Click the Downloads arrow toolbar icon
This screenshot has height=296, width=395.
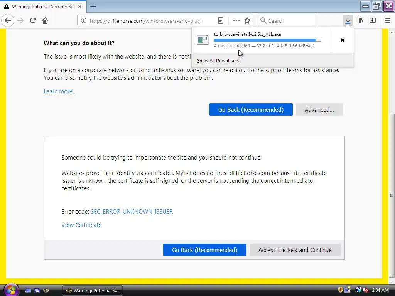[348, 20]
